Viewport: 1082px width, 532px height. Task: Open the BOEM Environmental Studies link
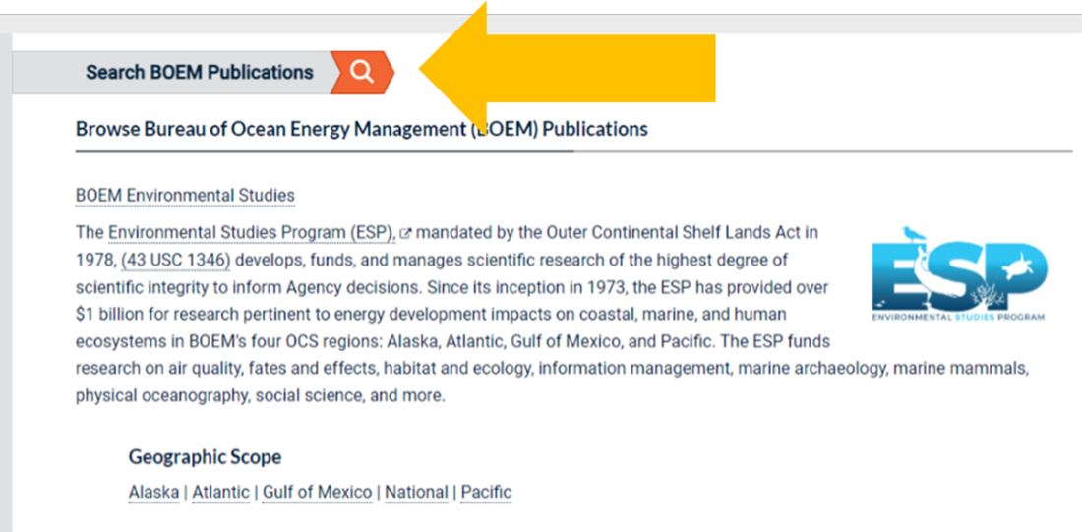[x=185, y=196]
